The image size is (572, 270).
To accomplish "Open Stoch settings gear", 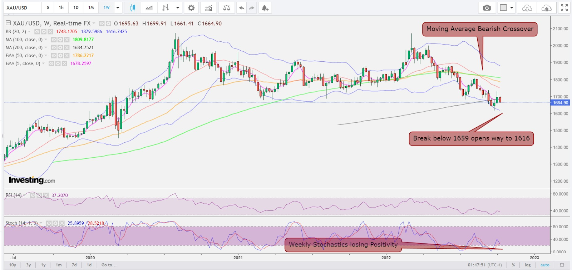I will [x=55, y=223].
